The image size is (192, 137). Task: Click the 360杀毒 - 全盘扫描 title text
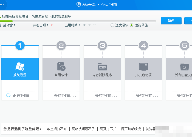coord(100,5)
